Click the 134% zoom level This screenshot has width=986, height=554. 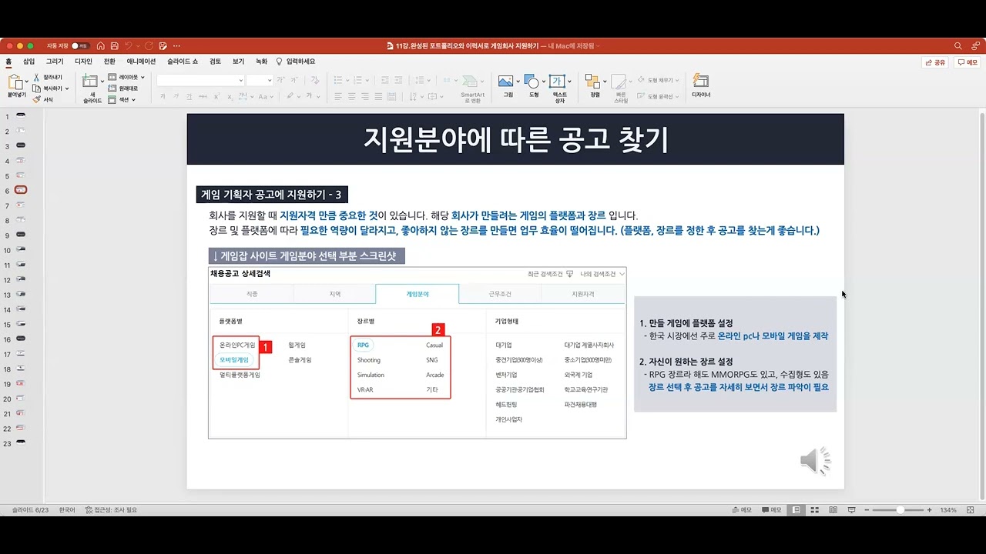click(948, 510)
